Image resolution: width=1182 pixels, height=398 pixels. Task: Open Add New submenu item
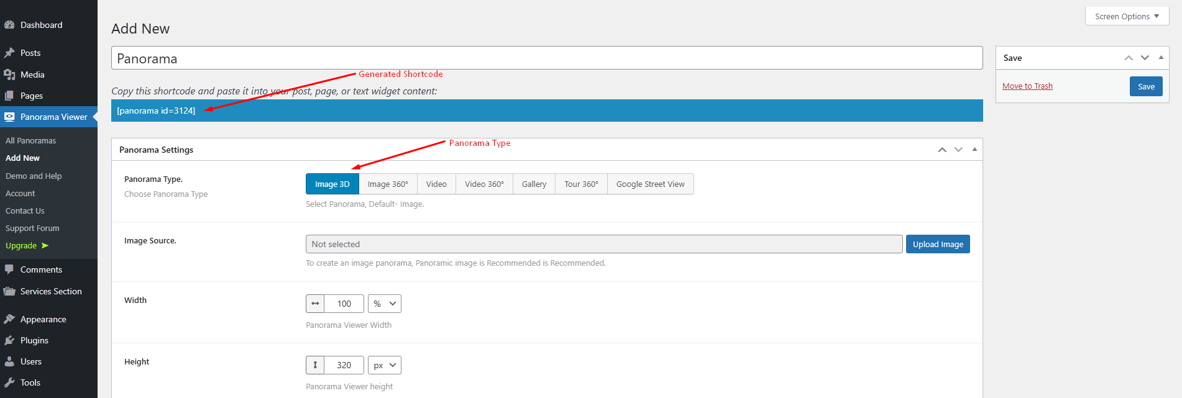coord(22,158)
